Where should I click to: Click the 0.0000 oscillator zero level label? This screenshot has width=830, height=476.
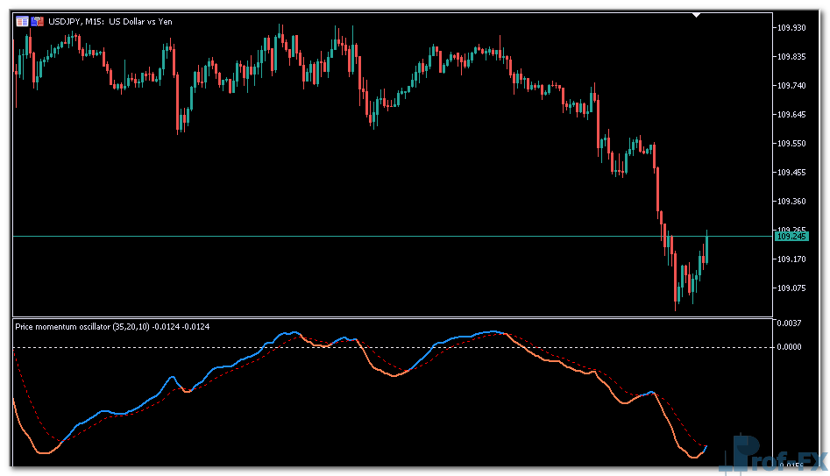tap(790, 347)
